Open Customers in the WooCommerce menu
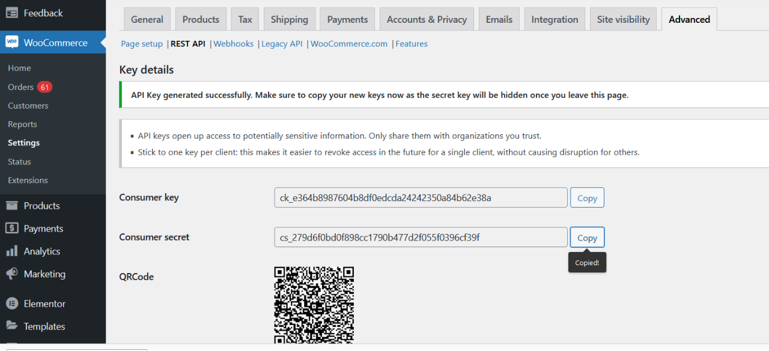769x351 pixels. 28,106
